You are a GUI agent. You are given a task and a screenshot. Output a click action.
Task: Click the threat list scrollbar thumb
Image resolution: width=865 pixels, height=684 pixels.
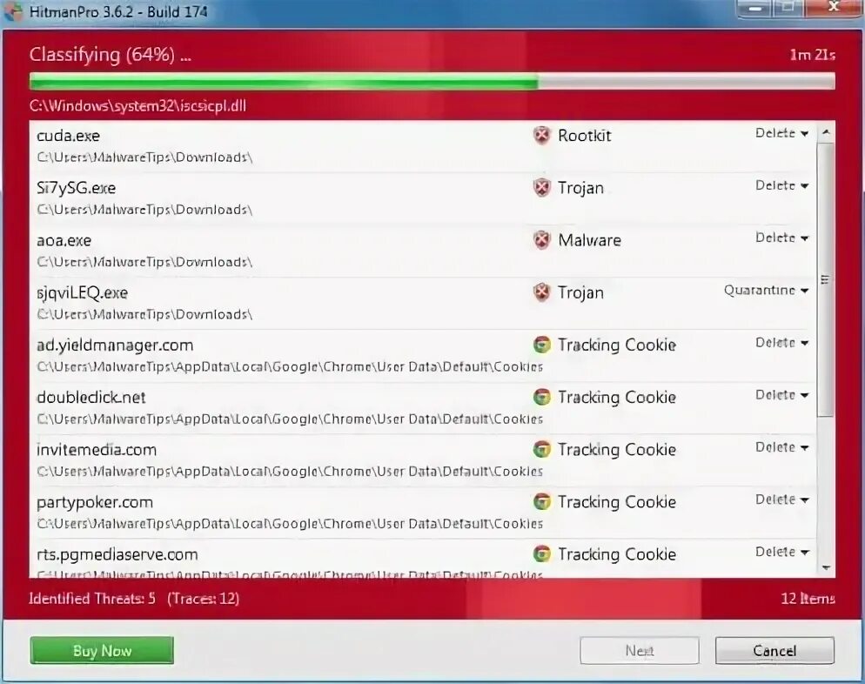click(826, 279)
